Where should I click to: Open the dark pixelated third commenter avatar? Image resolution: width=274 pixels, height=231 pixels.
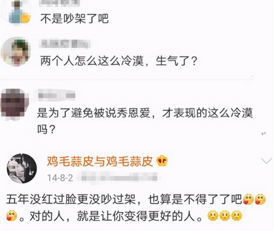tap(15, 103)
